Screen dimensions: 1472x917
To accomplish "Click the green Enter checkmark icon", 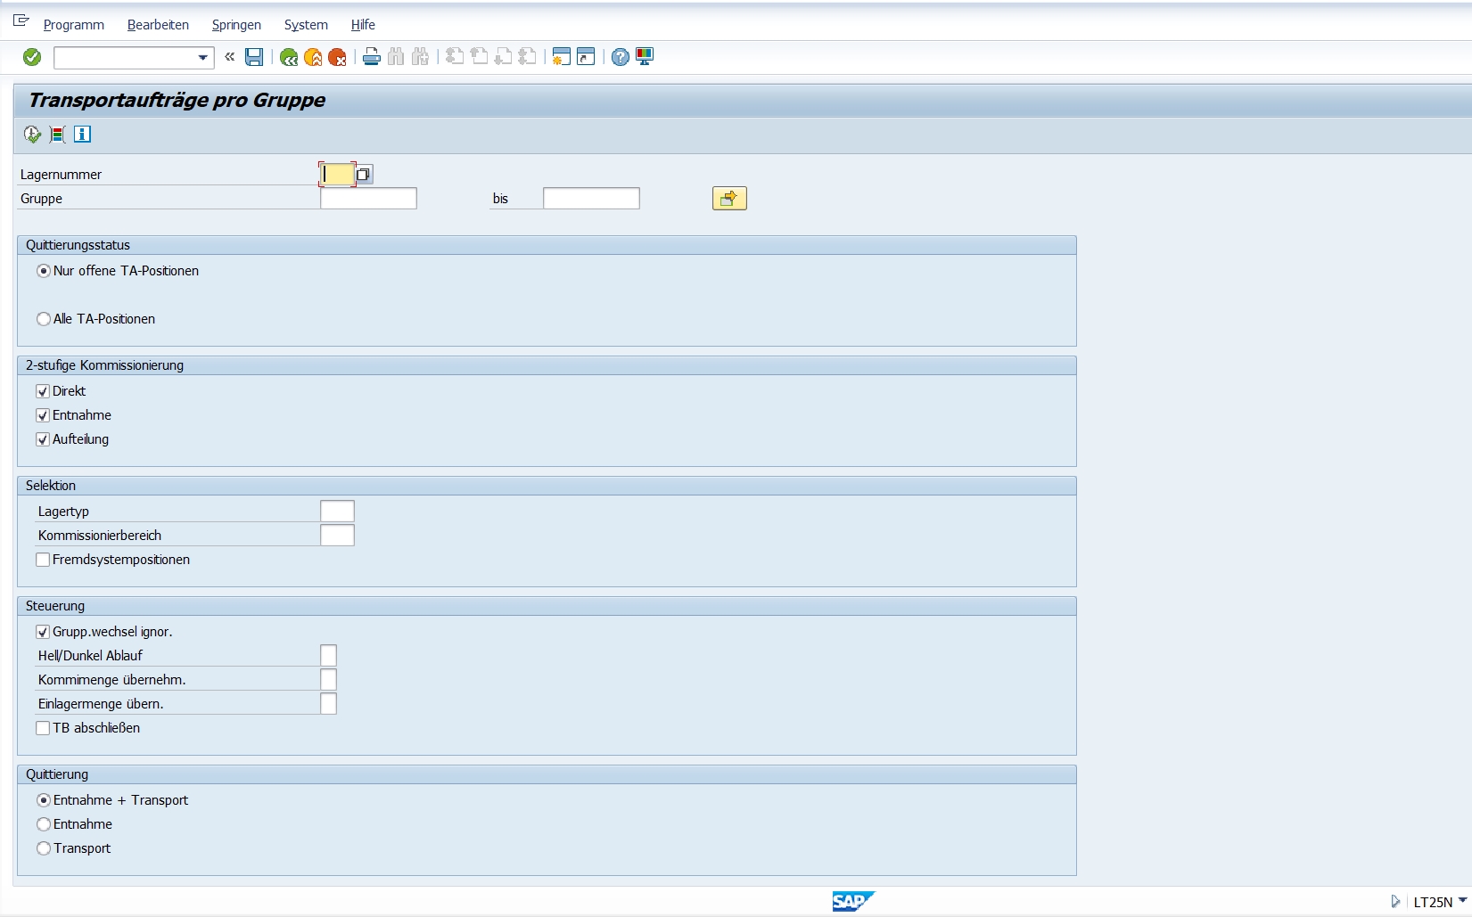I will point(32,57).
